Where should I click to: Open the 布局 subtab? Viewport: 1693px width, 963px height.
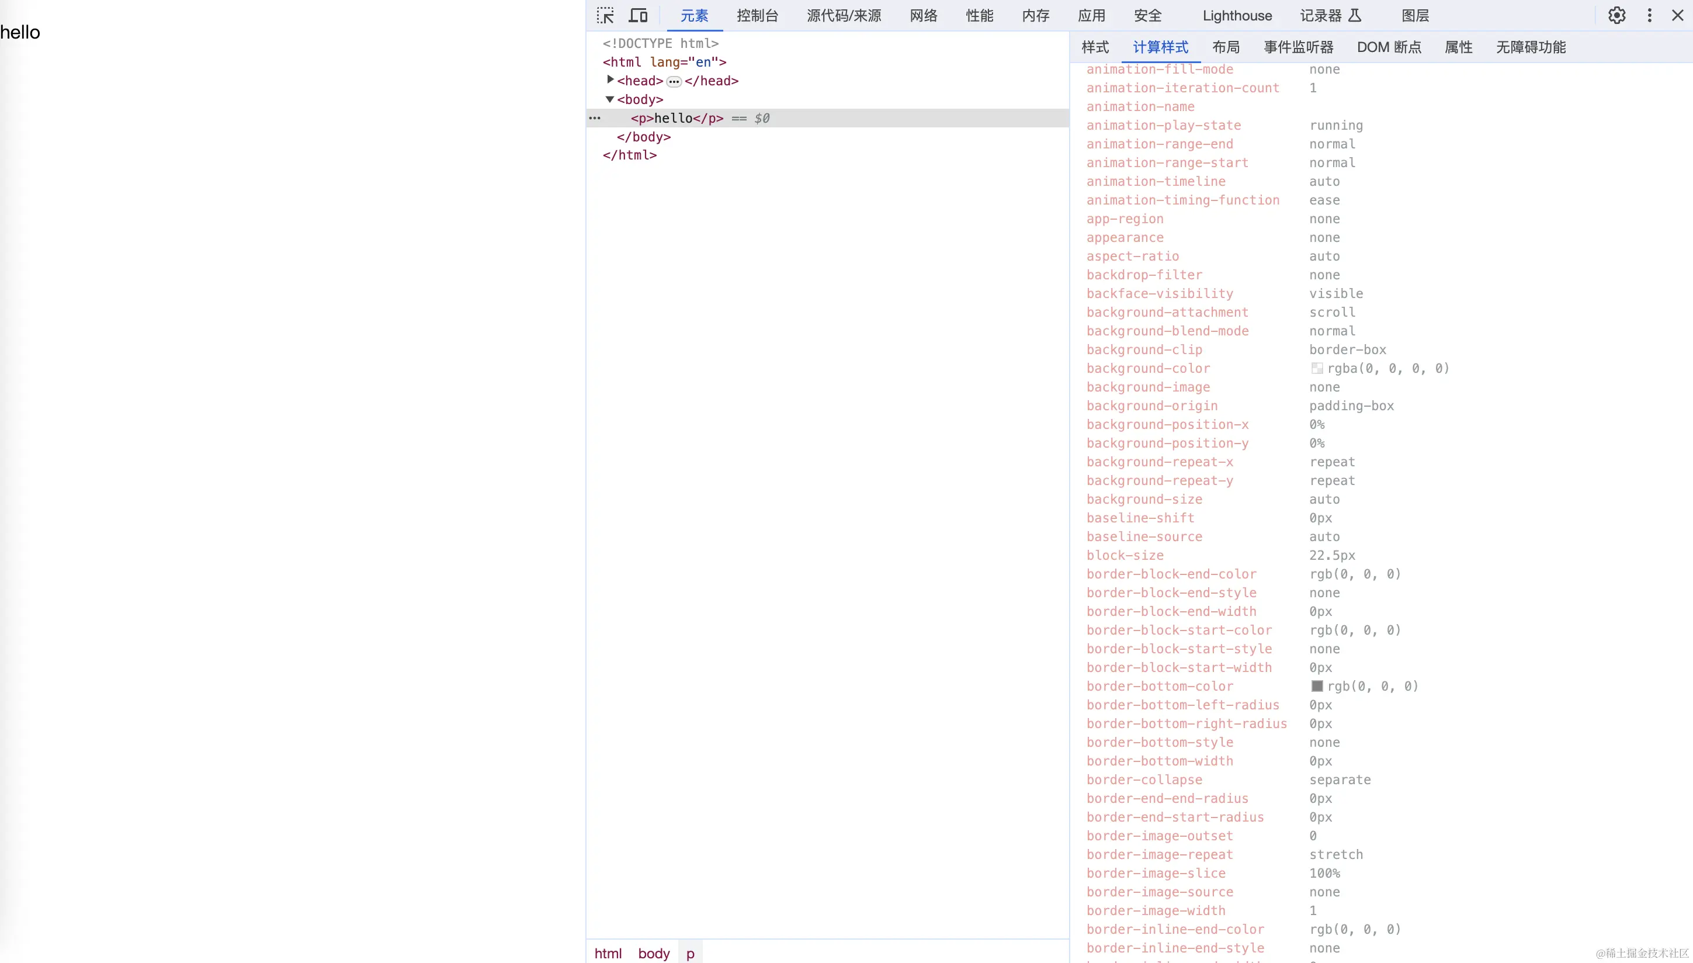[1226, 47]
